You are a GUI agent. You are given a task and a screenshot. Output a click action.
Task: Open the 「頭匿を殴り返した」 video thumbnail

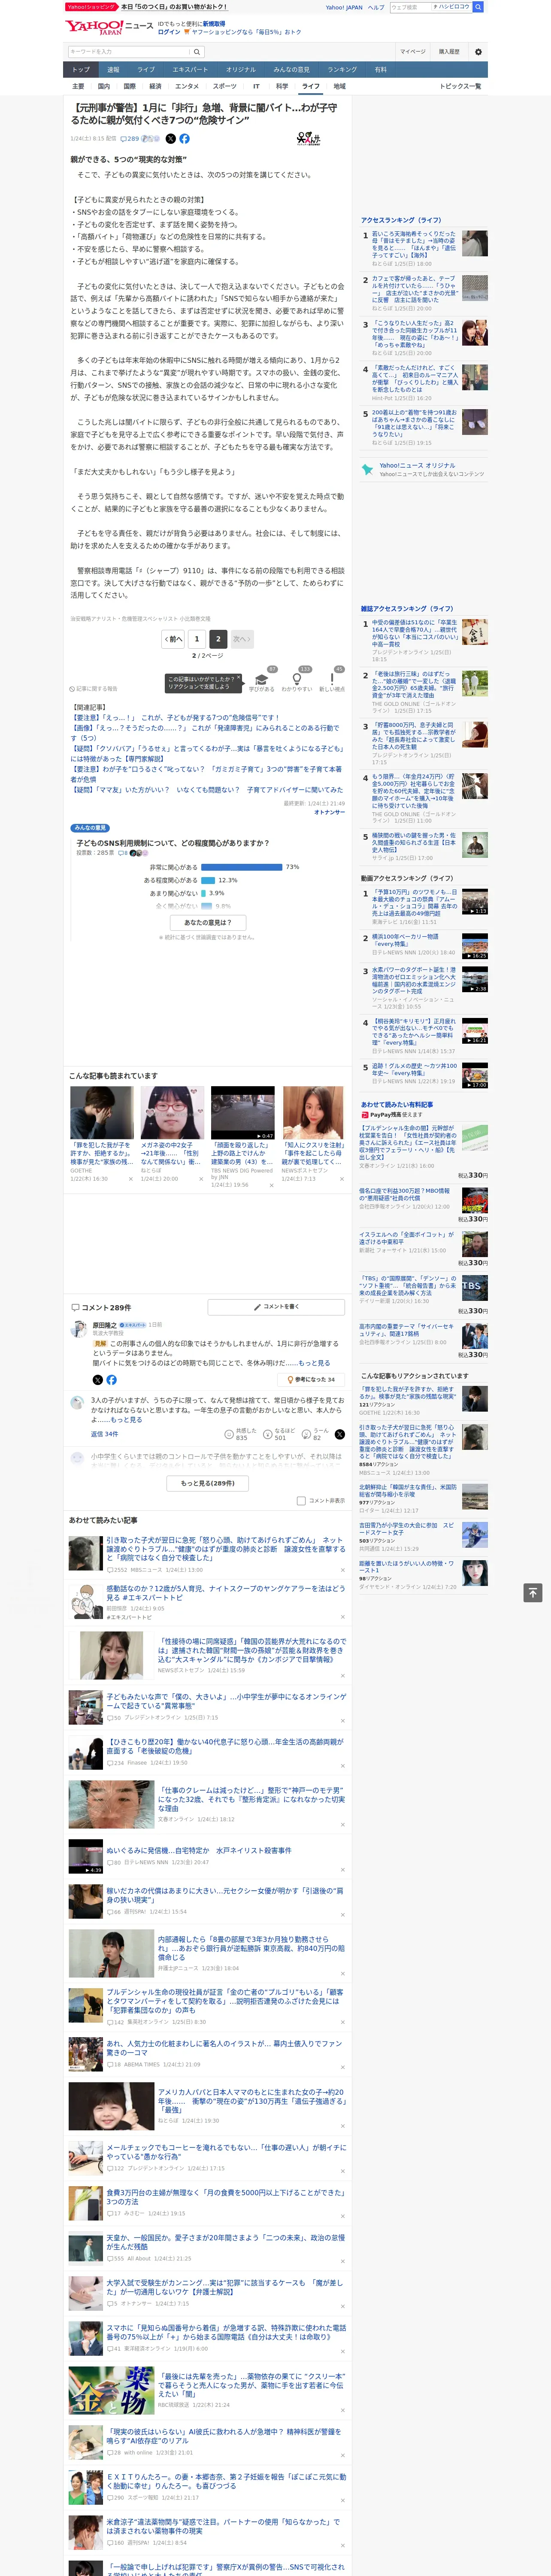242,1113
